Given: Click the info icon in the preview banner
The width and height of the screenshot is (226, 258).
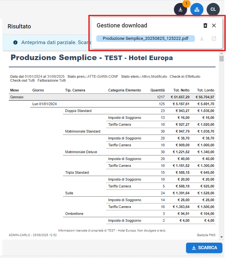Looking at the screenshot, I should click(x=15, y=42).
